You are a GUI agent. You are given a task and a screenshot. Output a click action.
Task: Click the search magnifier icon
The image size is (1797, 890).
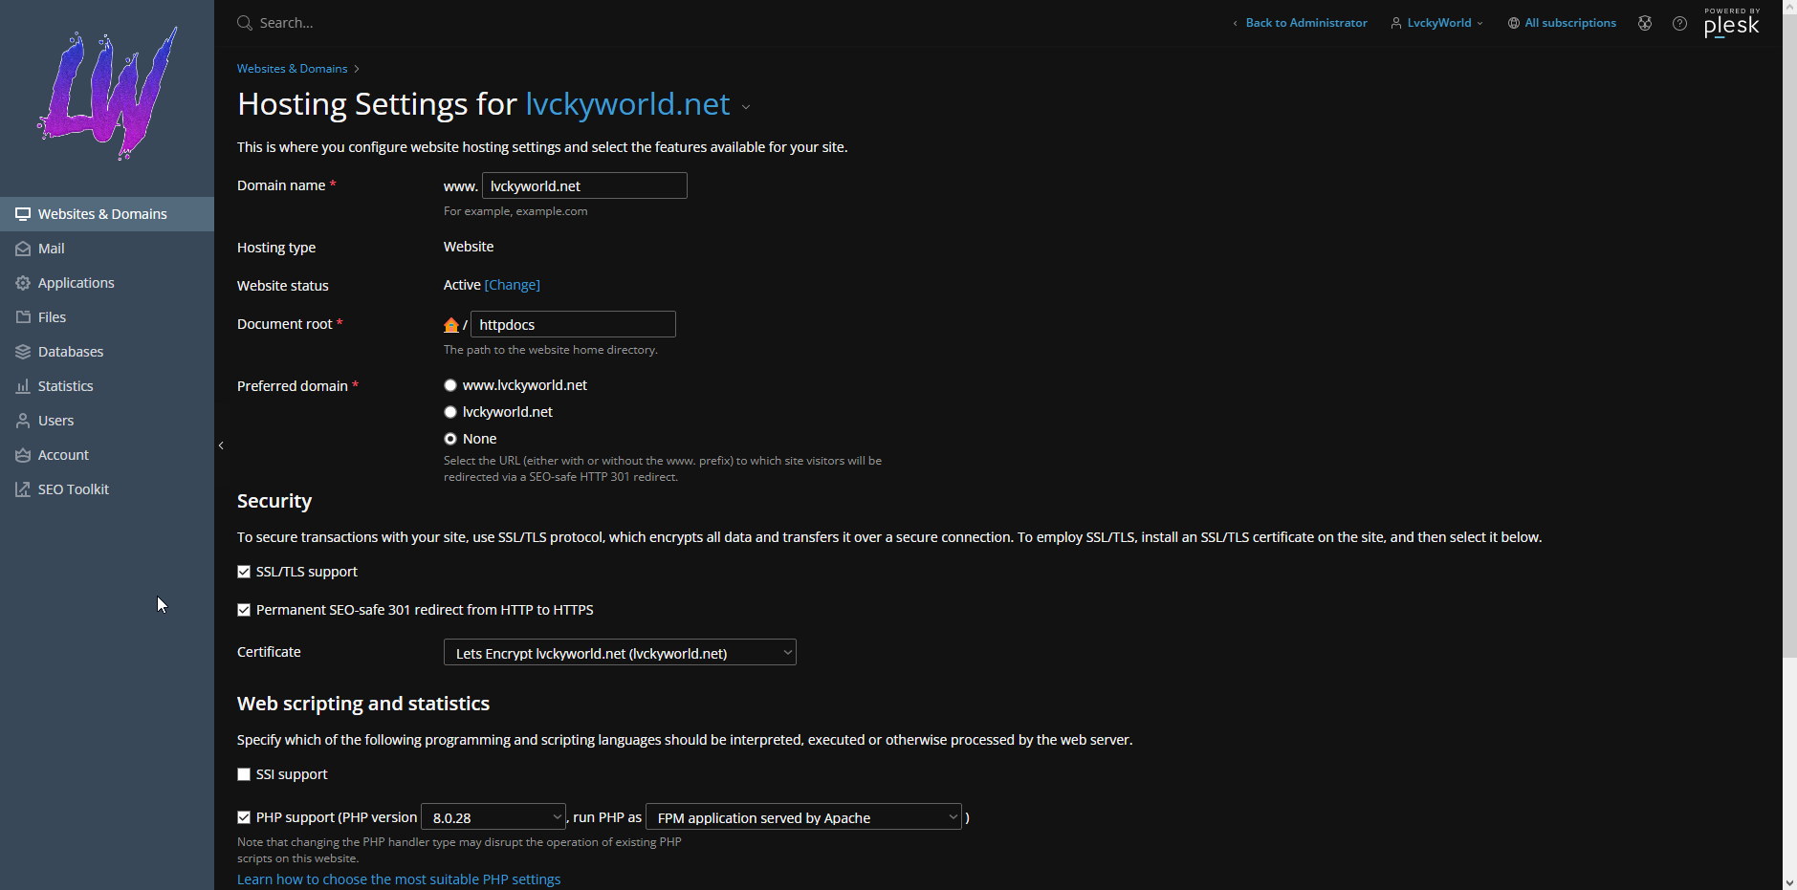[245, 23]
